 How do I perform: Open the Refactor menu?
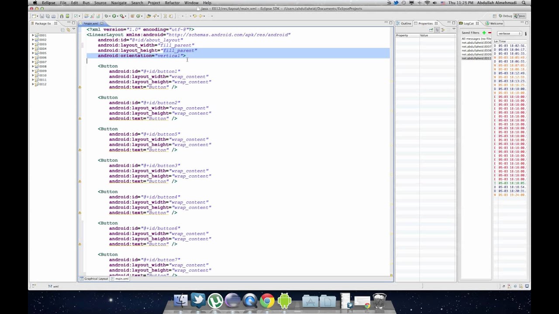[x=172, y=3]
